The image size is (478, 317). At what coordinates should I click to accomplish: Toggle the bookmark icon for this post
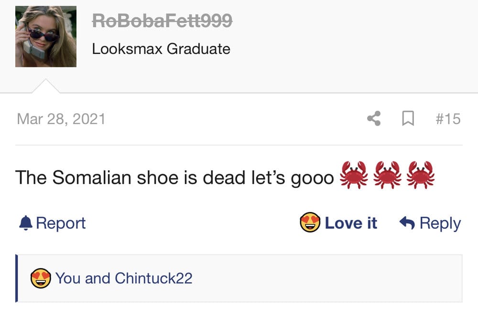408,119
